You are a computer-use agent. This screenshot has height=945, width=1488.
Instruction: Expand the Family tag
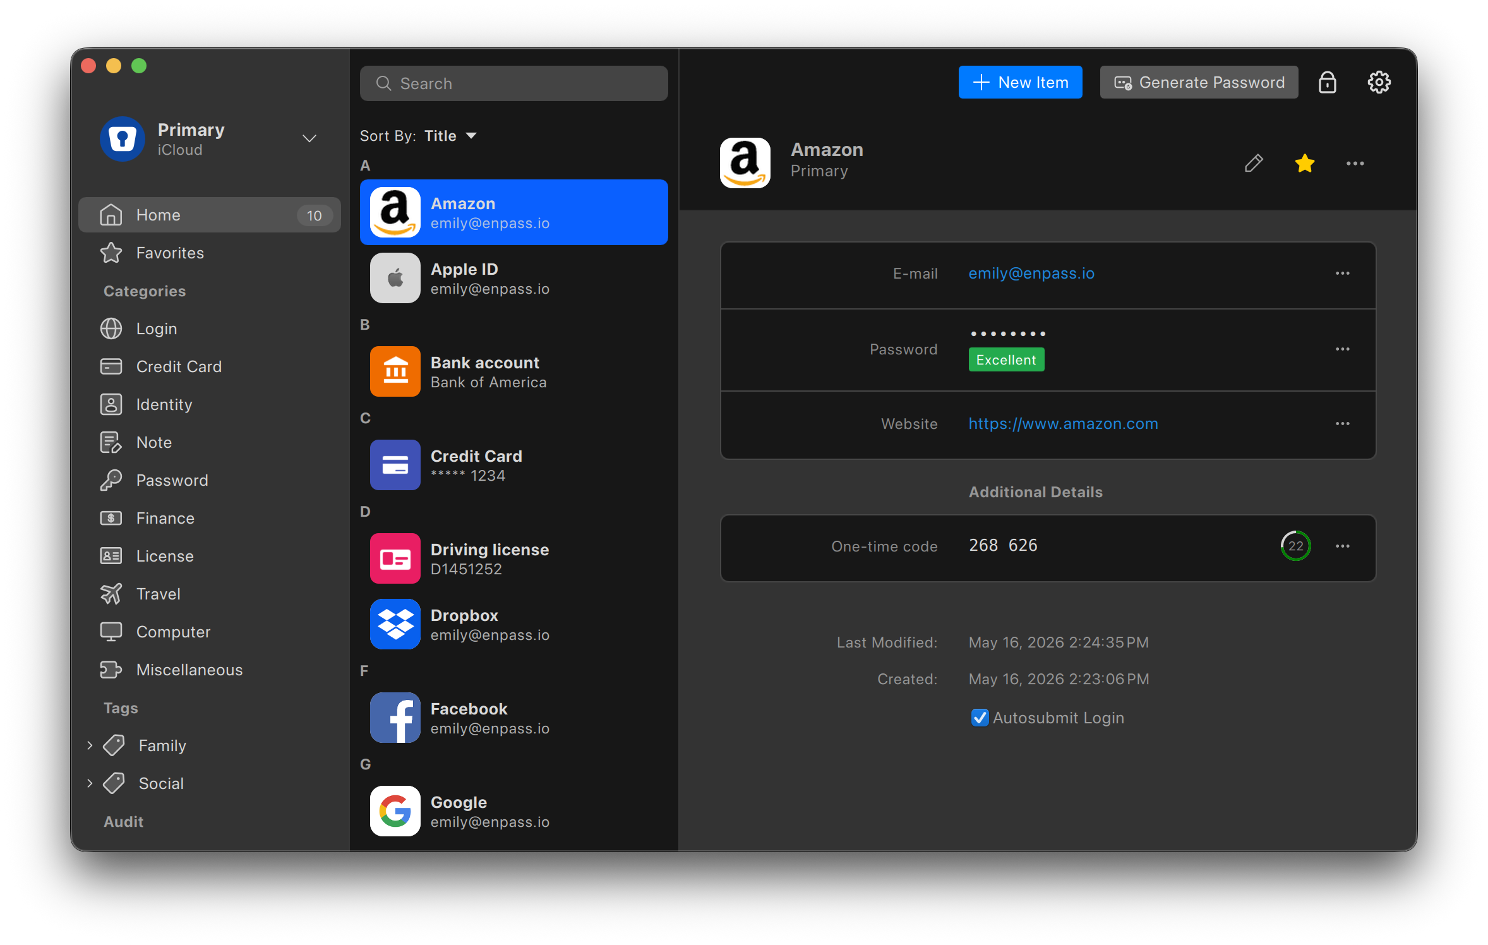click(x=90, y=745)
